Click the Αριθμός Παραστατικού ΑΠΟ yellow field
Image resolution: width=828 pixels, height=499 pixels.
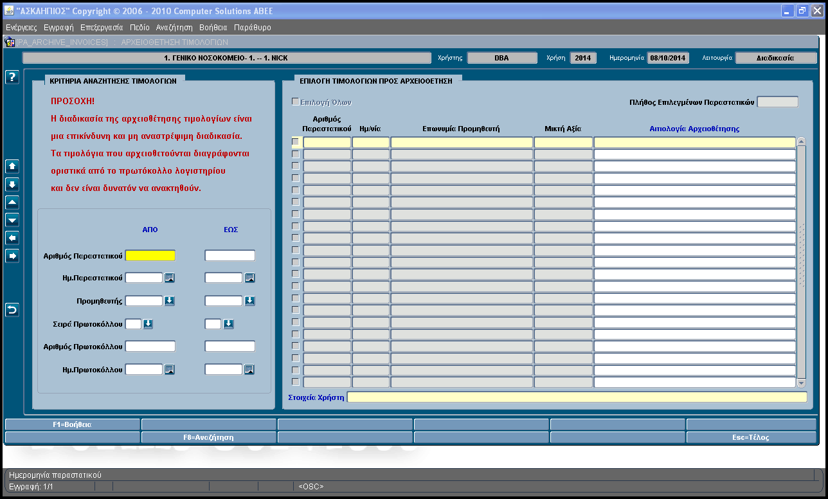click(x=150, y=255)
